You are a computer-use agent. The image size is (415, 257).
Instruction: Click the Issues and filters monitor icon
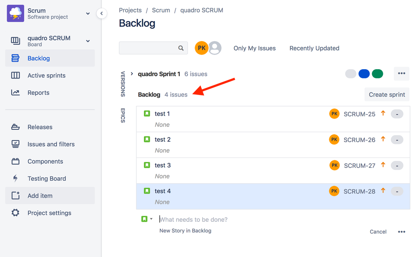tap(15, 144)
